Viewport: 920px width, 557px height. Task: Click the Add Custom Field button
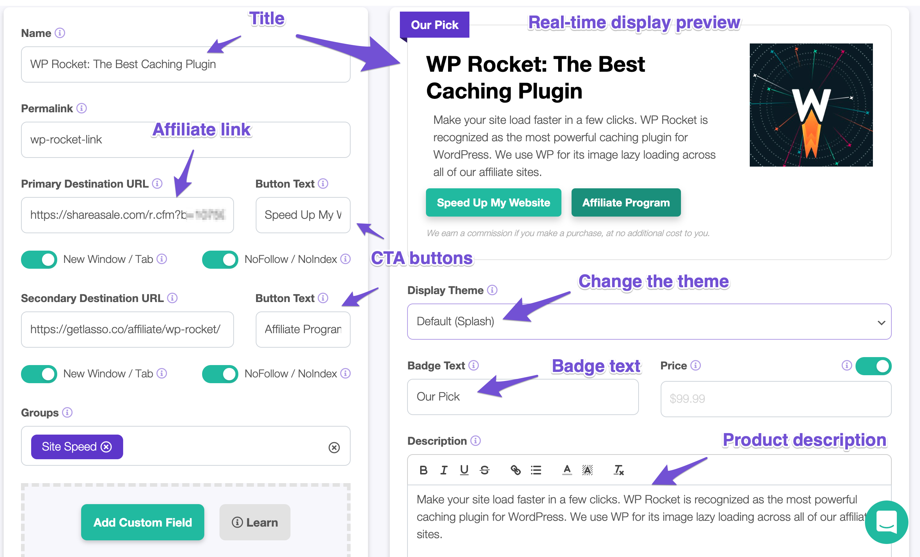(143, 522)
